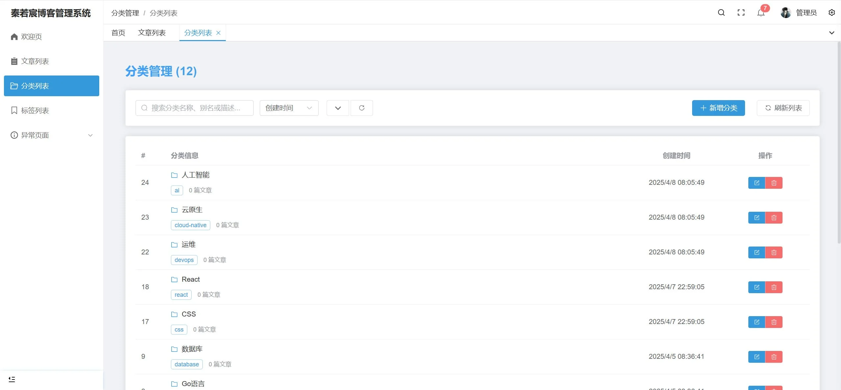Click delete icon for 云原生 category
841x390 pixels.
[x=774, y=218]
